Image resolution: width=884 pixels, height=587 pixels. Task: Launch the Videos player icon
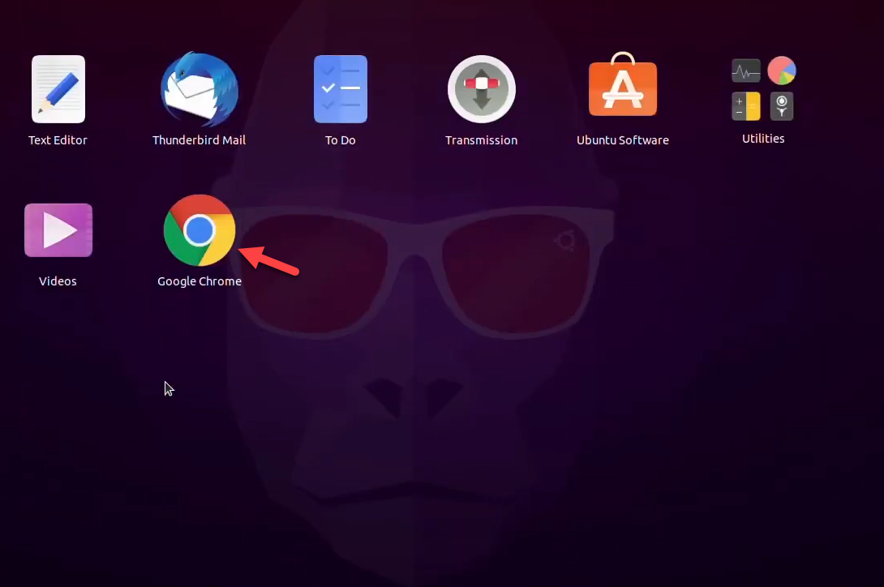tap(58, 230)
